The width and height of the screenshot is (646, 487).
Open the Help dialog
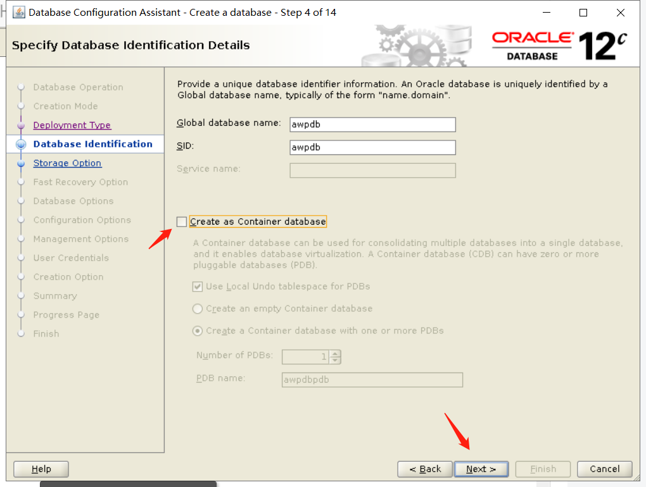(x=41, y=469)
